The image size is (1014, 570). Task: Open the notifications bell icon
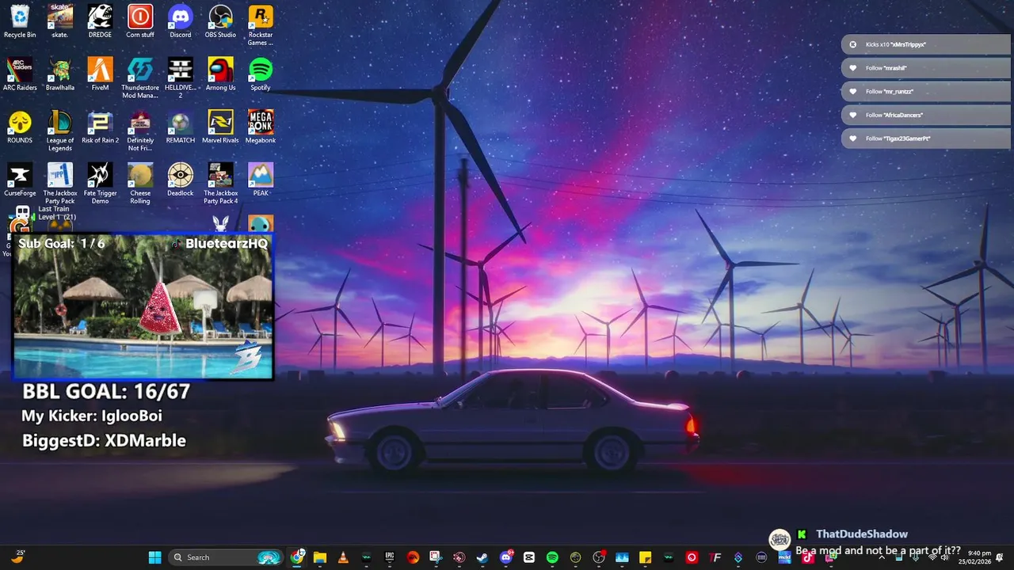click(1000, 557)
